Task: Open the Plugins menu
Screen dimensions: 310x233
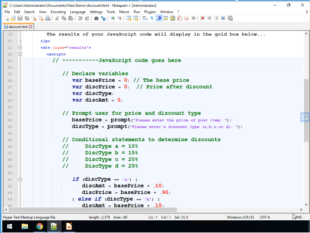Action: tap(150, 12)
